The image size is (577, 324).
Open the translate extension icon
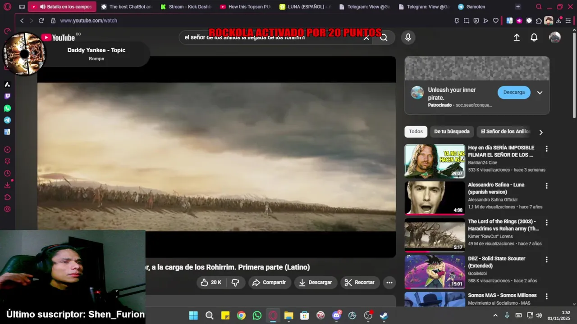click(509, 21)
